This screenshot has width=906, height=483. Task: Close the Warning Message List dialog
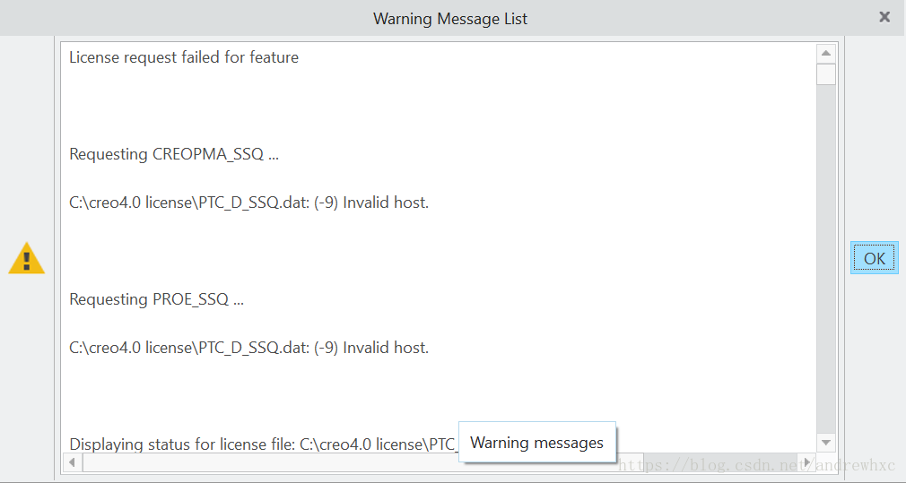click(x=884, y=17)
